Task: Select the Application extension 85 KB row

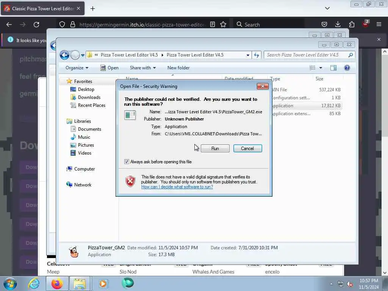Action: click(x=307, y=114)
